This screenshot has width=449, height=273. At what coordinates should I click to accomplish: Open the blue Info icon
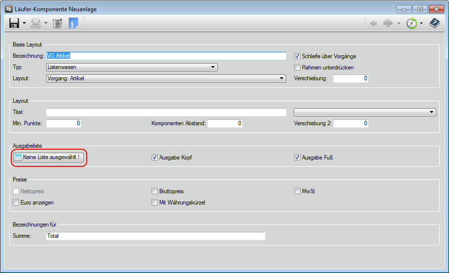tap(74, 23)
